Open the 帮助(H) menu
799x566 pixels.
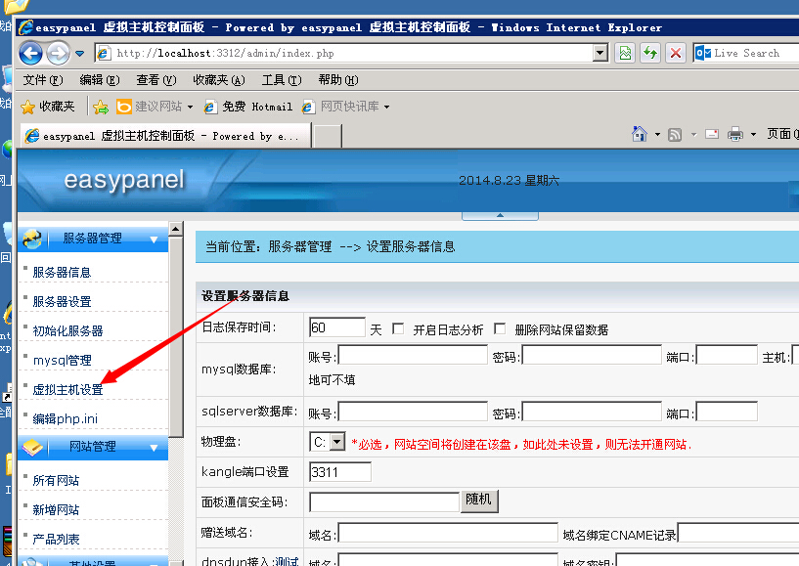point(337,80)
